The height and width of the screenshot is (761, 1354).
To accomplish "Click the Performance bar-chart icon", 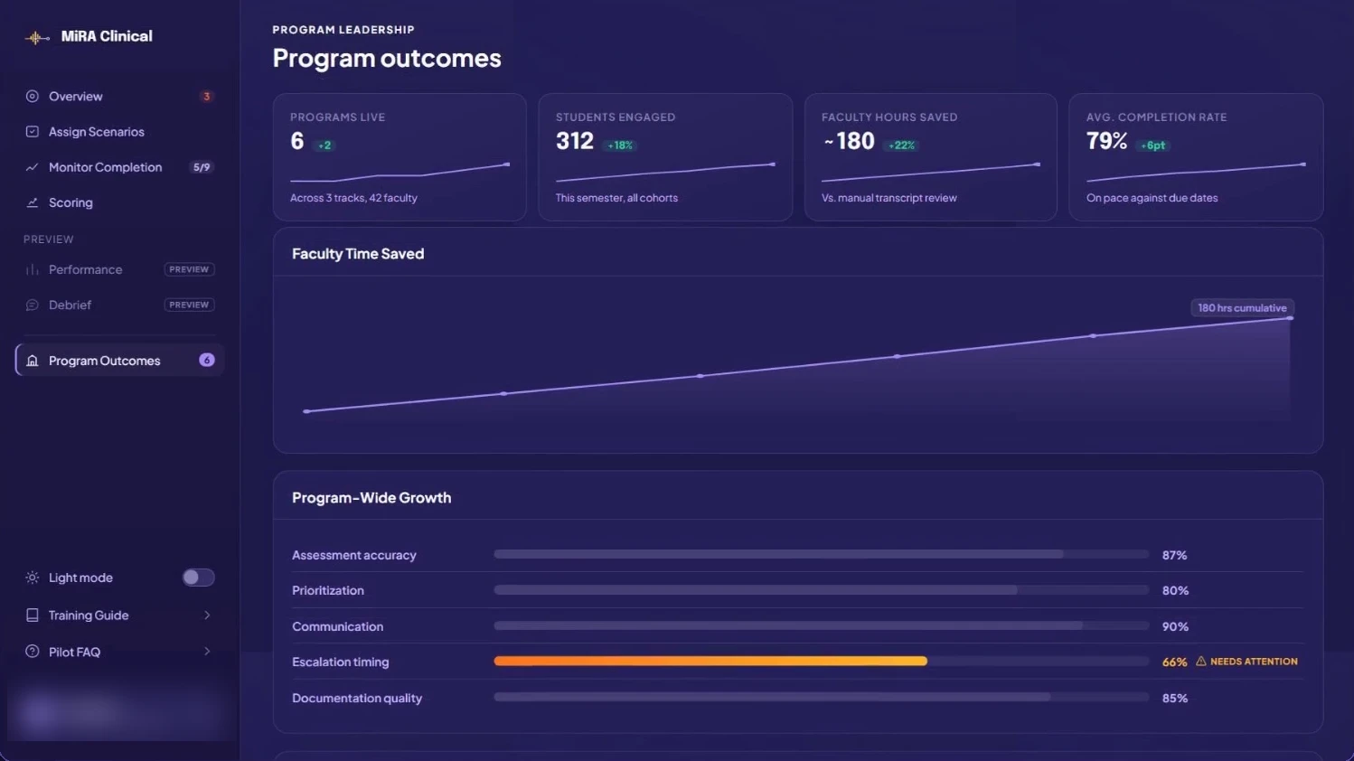I will 33,269.
